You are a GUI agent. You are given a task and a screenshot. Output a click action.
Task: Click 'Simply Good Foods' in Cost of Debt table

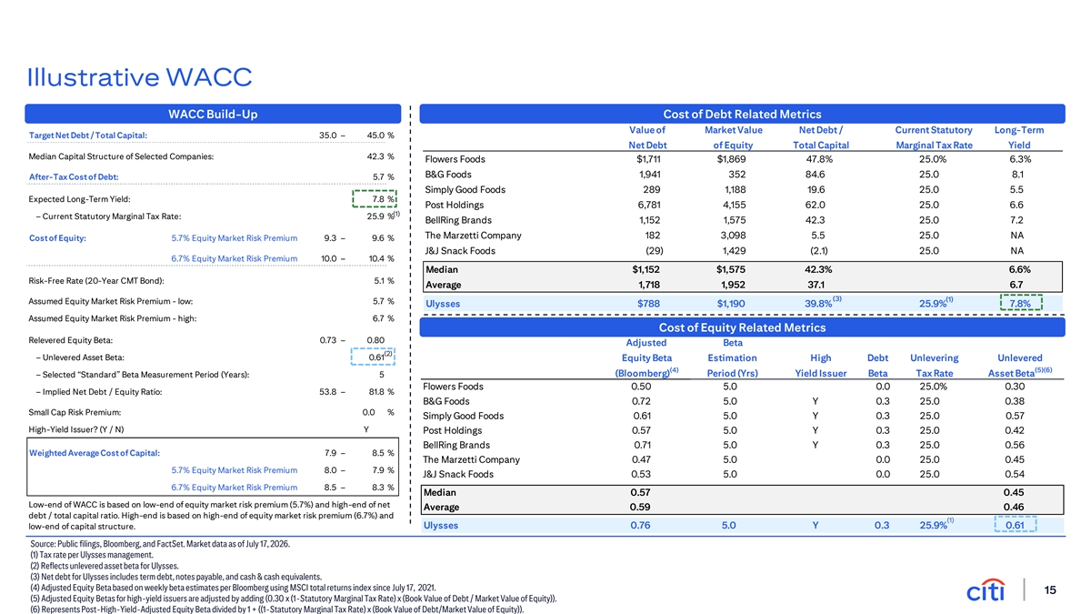coord(465,189)
